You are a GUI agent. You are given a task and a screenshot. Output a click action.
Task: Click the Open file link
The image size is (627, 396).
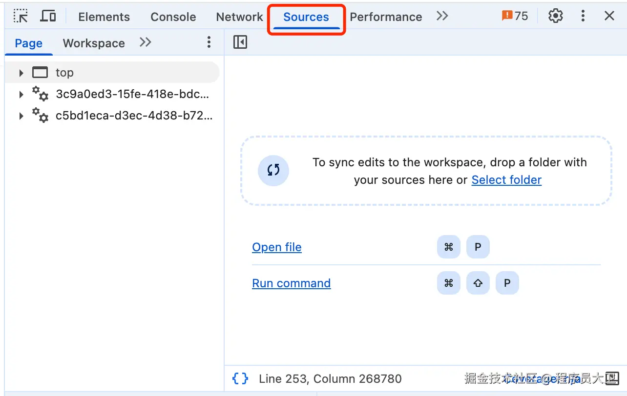point(277,247)
